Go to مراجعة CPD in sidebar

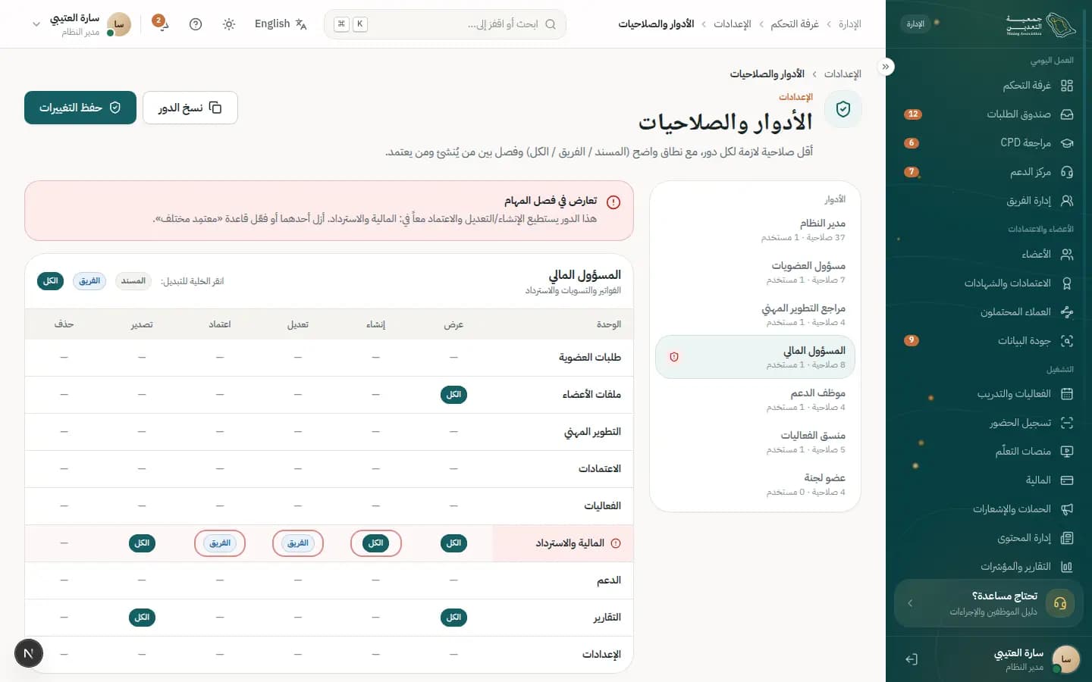click(989, 143)
